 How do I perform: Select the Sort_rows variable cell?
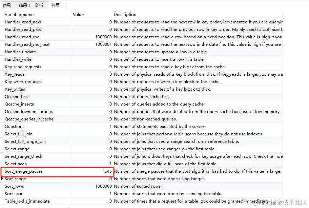pyautogui.click(x=14, y=186)
